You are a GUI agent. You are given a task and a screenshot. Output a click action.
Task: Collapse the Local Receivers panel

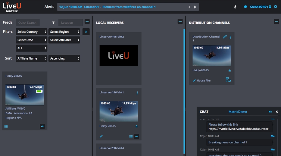pyautogui.click(x=180, y=22)
